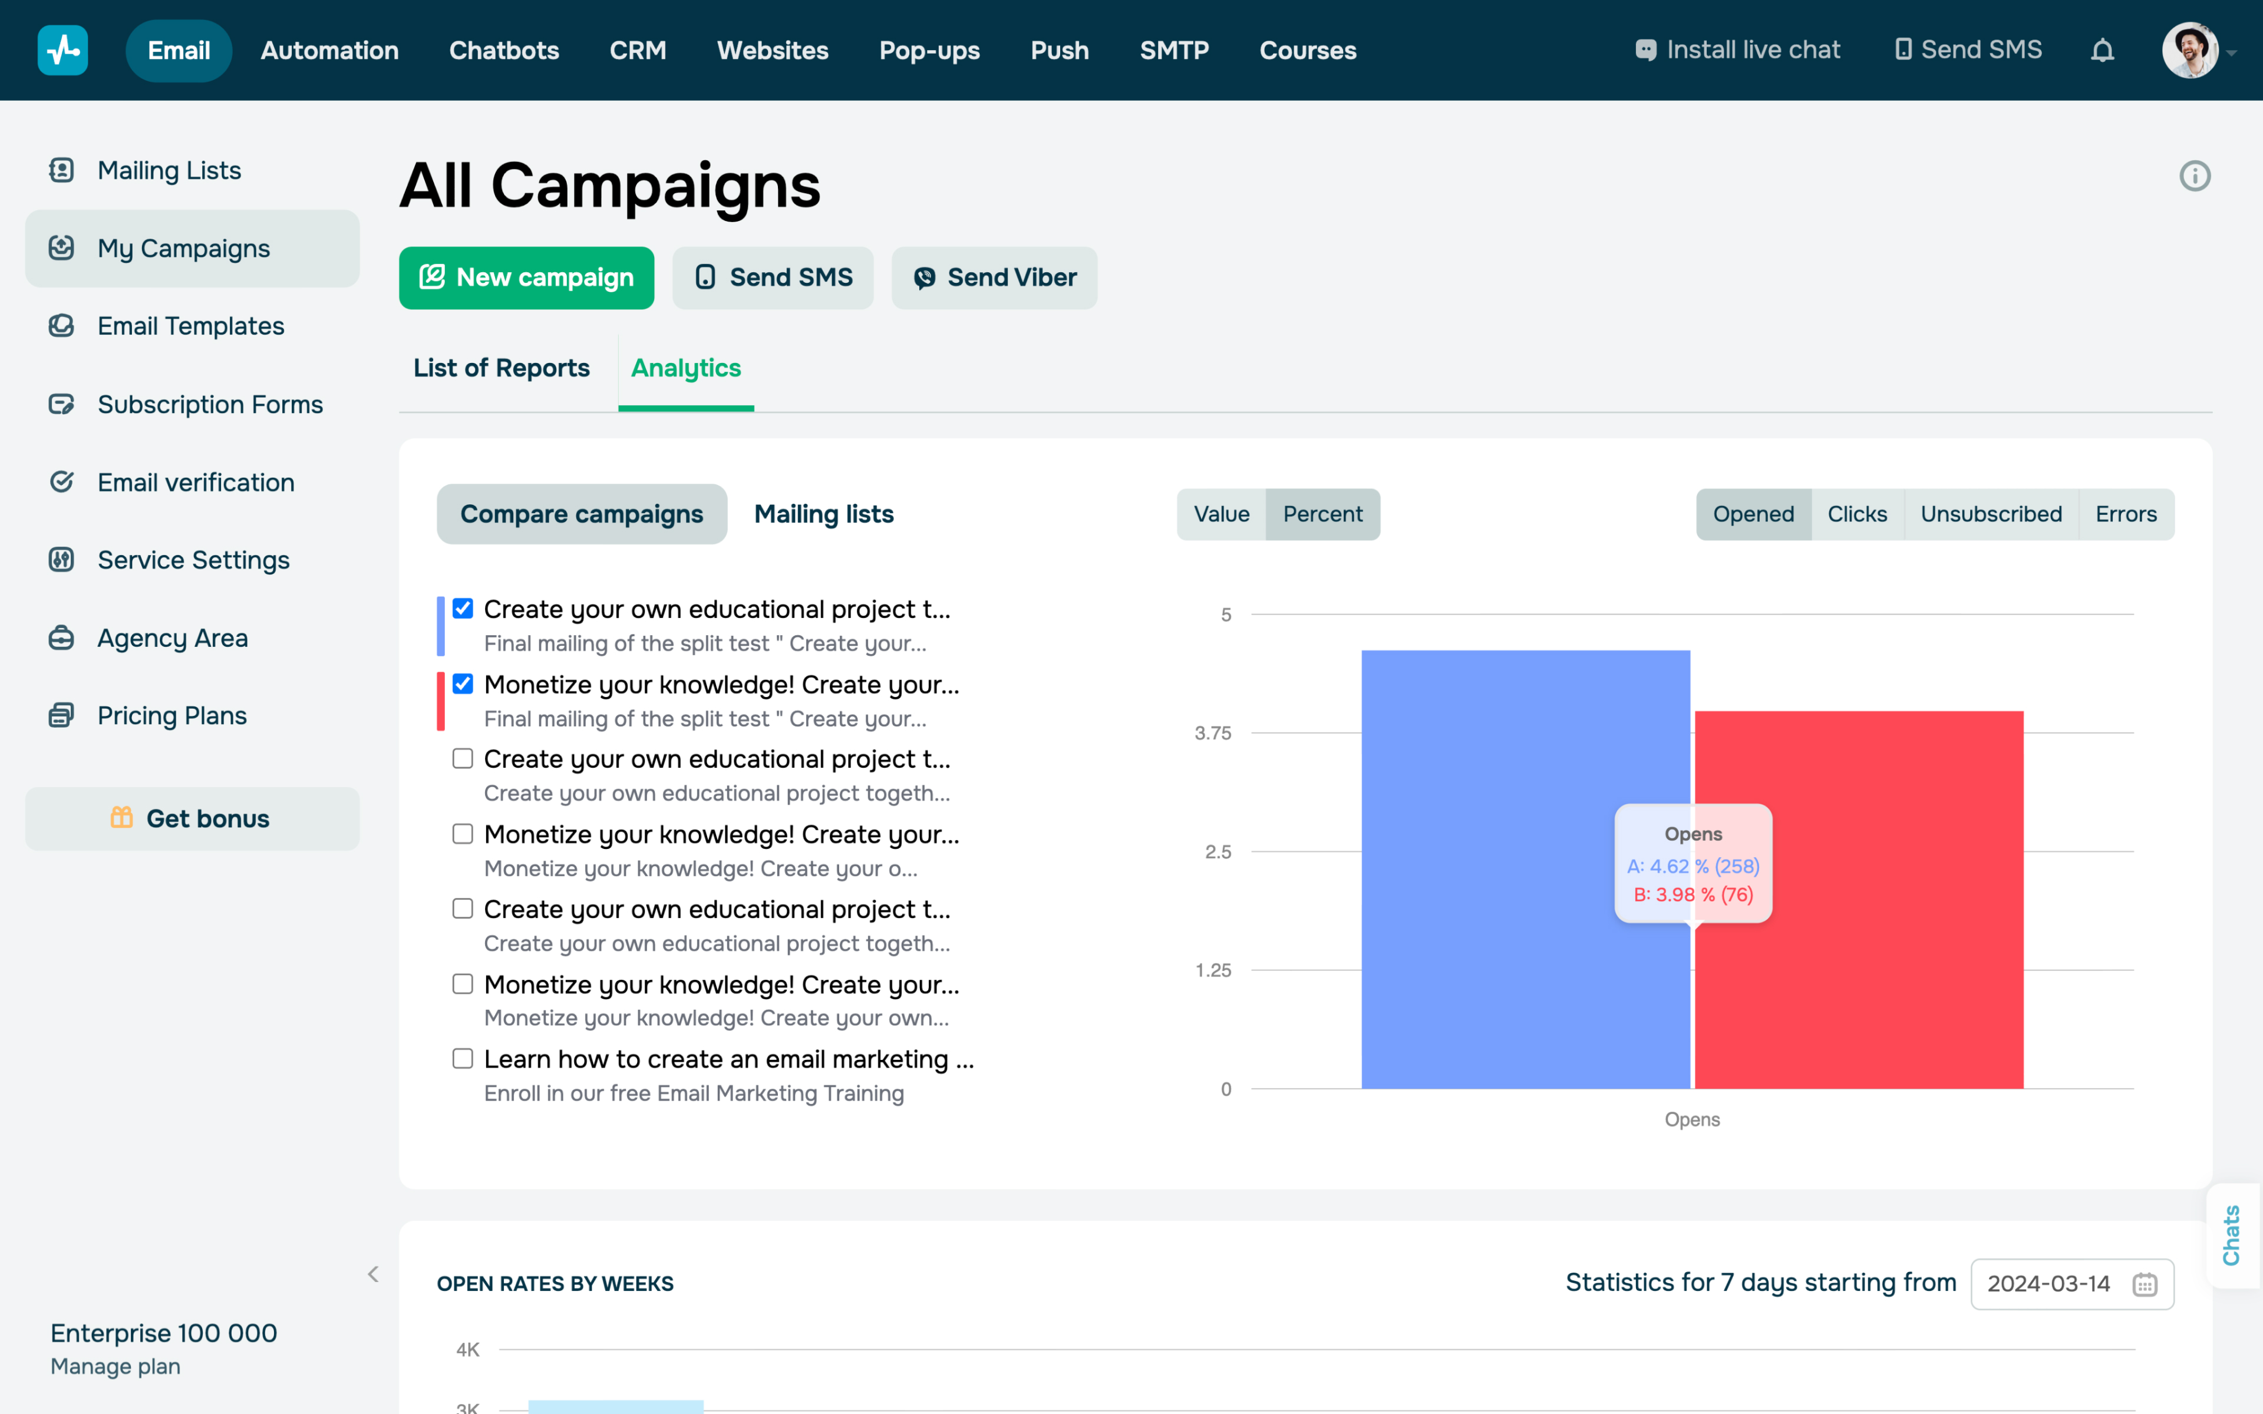Open the Manage plan link
The width and height of the screenshot is (2263, 1414).
[115, 1366]
